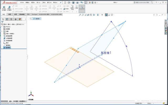Screen dimensions: 168x105
Task: Expand manager panel tabs with right chevron
Action: (26, 19)
